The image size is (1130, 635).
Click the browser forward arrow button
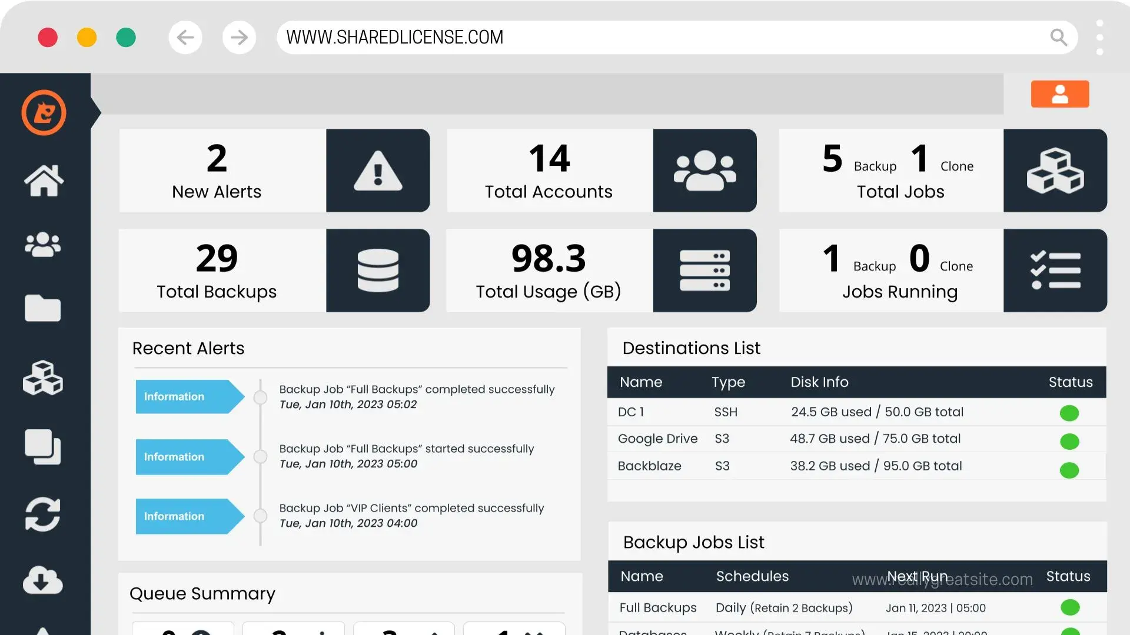[239, 38]
